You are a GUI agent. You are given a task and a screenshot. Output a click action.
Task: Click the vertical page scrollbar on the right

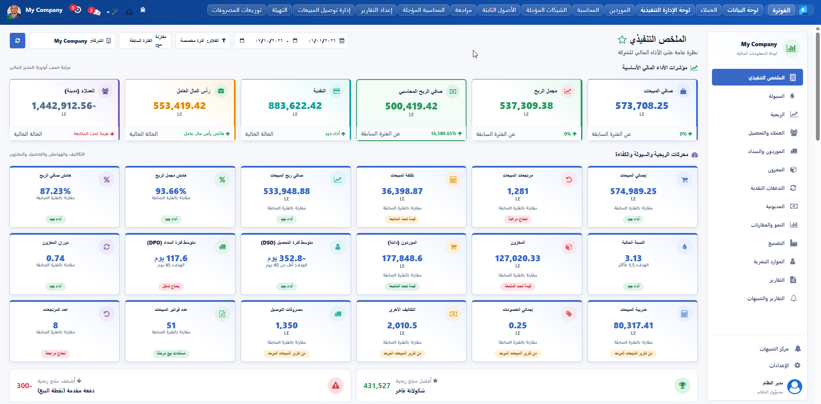click(818, 86)
